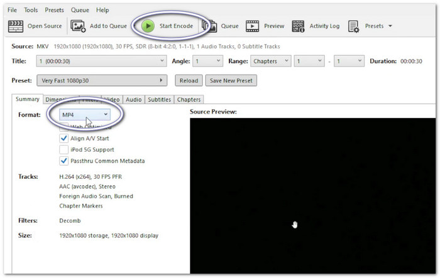The height and width of the screenshot is (278, 440).
Task: Open the Title dropdown showing 1 (00:00:30)
Action: tap(101, 61)
